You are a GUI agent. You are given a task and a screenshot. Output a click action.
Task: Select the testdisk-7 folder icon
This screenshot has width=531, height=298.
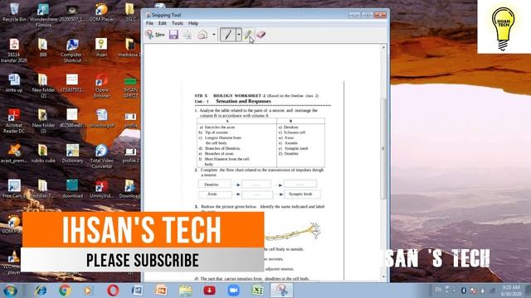[43, 189]
